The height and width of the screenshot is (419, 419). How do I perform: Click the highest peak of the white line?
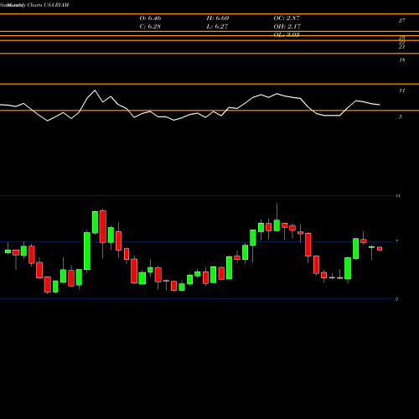coord(95,91)
